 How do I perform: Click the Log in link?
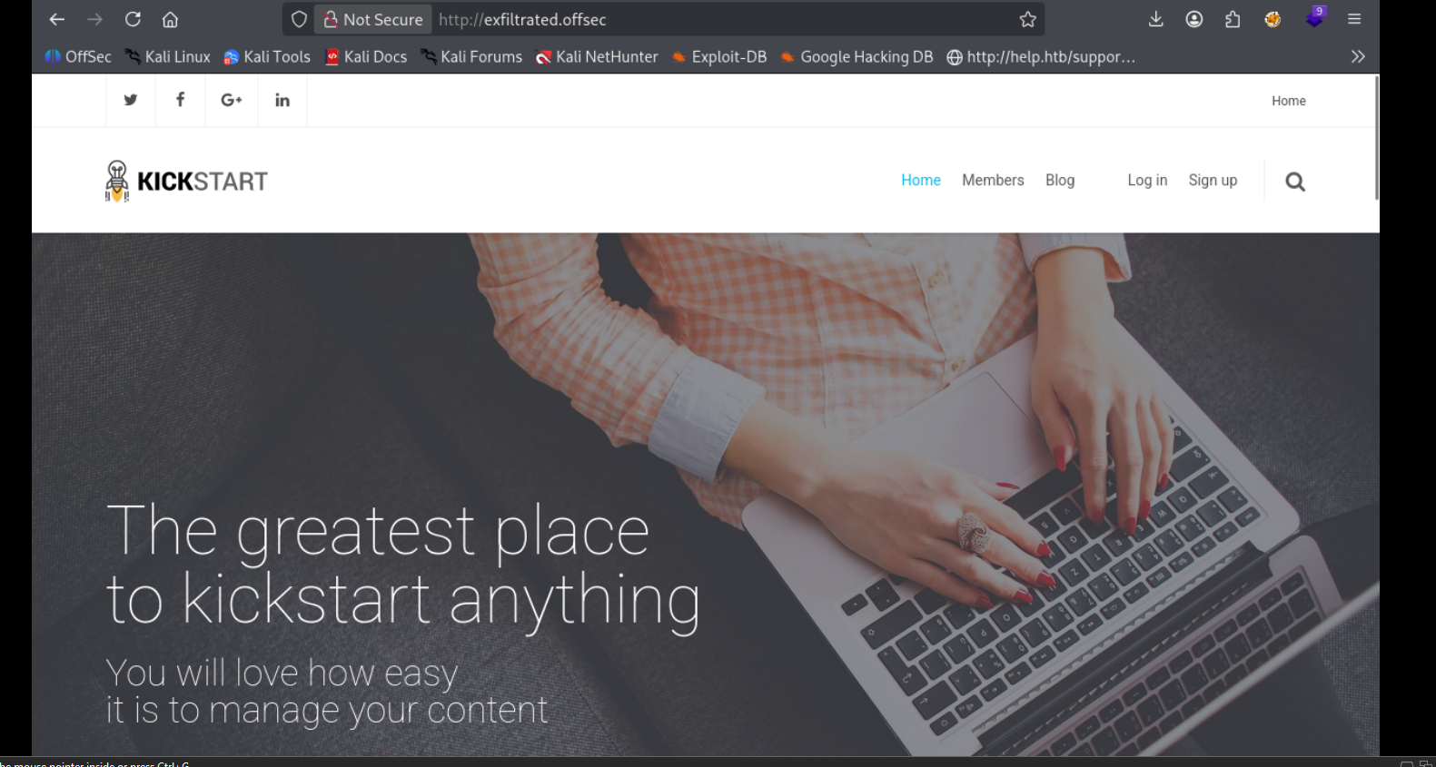pyautogui.click(x=1147, y=180)
